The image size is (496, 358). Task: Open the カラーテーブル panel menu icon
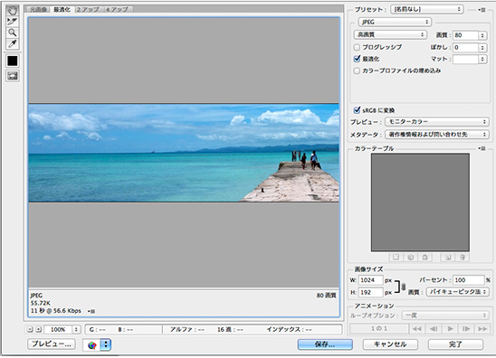(482, 148)
